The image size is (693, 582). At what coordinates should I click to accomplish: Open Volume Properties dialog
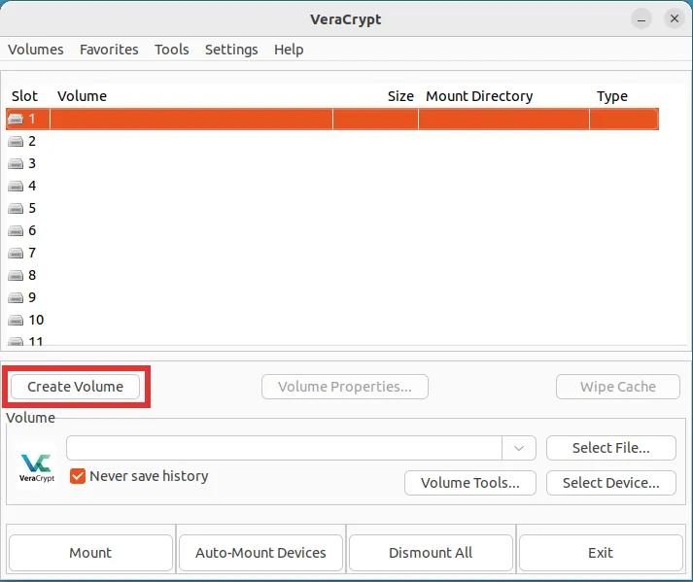tap(345, 387)
